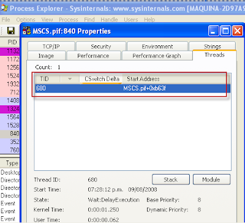245x223 pixels.
Task: Select process with PID 1132
Action: tap(10, 51)
